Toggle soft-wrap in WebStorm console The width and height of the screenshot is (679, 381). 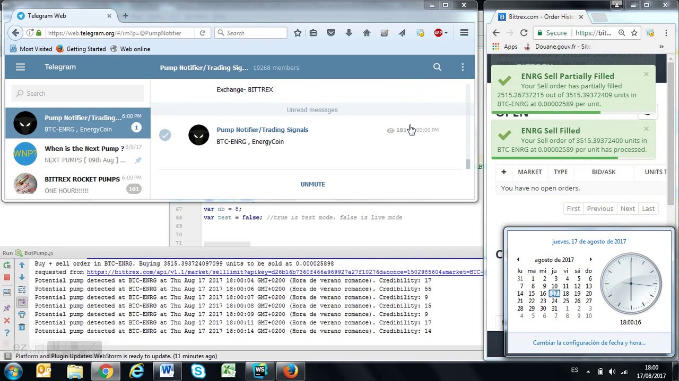(x=22, y=290)
